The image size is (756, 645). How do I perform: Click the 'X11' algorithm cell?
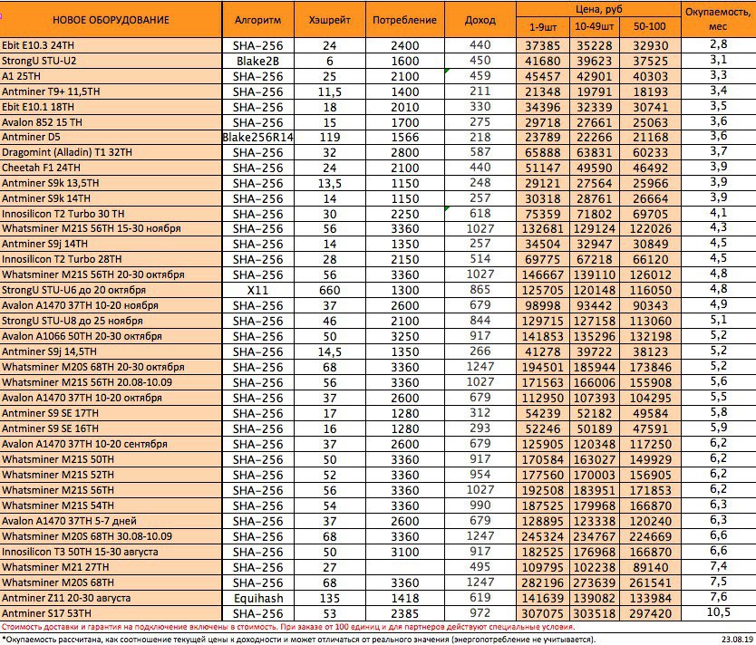coord(258,290)
